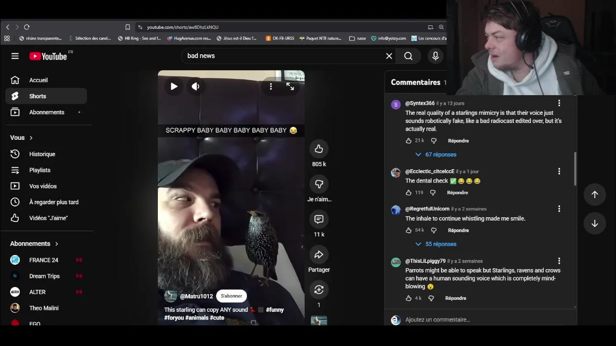Open the OK-FB-URSS bookmark

[x=280, y=38]
